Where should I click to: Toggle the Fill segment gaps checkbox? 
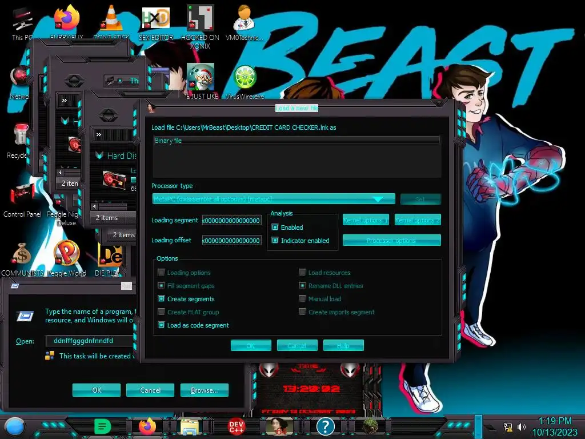click(x=161, y=286)
